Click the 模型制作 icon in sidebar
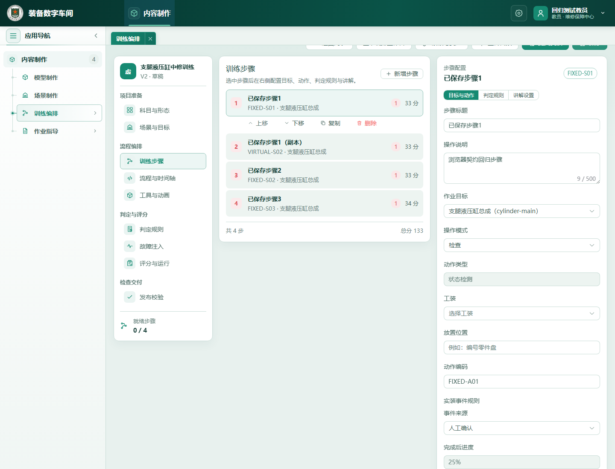Image resolution: width=615 pixels, height=469 pixels. click(25, 78)
